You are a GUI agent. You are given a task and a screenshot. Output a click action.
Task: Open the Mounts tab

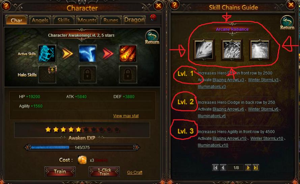87,20
